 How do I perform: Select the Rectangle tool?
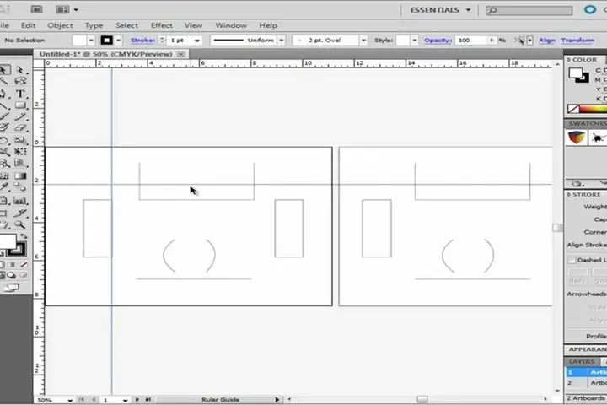coord(19,105)
